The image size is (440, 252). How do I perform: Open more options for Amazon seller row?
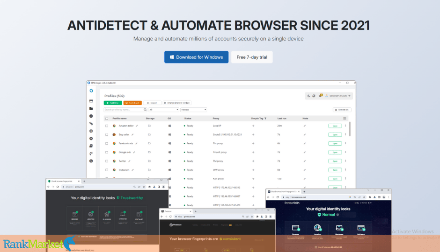(345, 126)
